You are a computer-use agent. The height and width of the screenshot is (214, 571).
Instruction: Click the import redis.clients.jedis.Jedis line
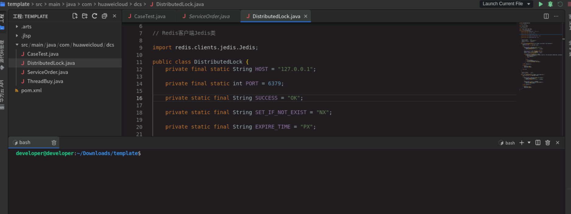click(x=205, y=47)
